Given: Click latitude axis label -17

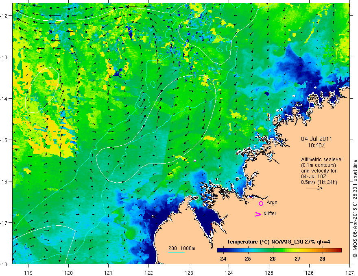Looking at the screenshot, I should tap(4, 223).
